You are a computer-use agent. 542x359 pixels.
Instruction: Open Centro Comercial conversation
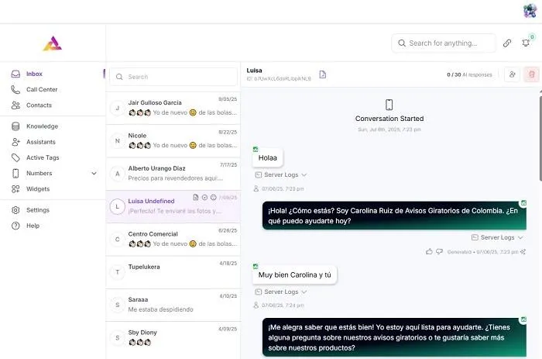click(173, 240)
